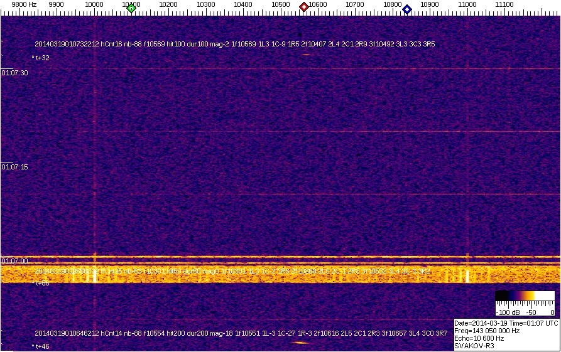This screenshot has width=561, height=352.
Task: Select the 01:07:15 time marker
Action: 15,167
